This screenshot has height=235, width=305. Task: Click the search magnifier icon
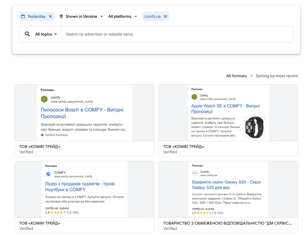click(28, 34)
